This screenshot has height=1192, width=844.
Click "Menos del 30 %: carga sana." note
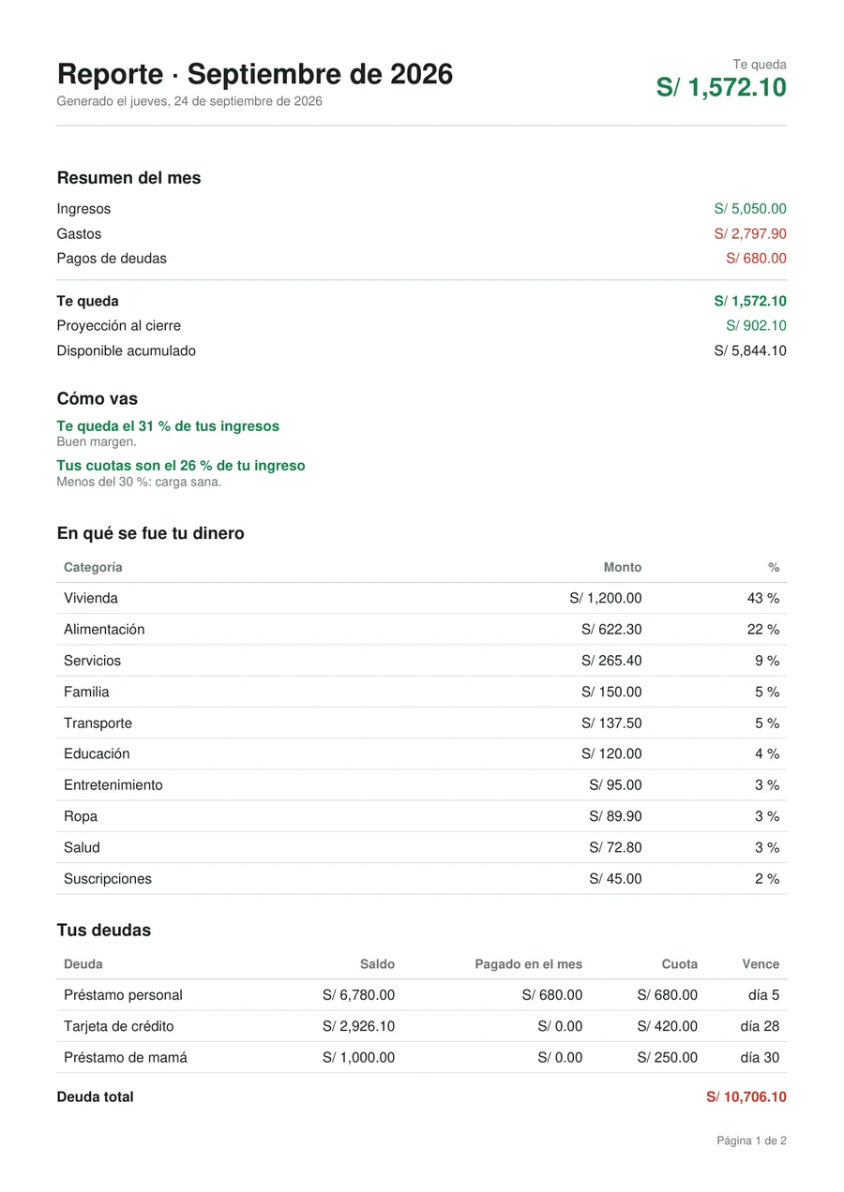click(139, 482)
